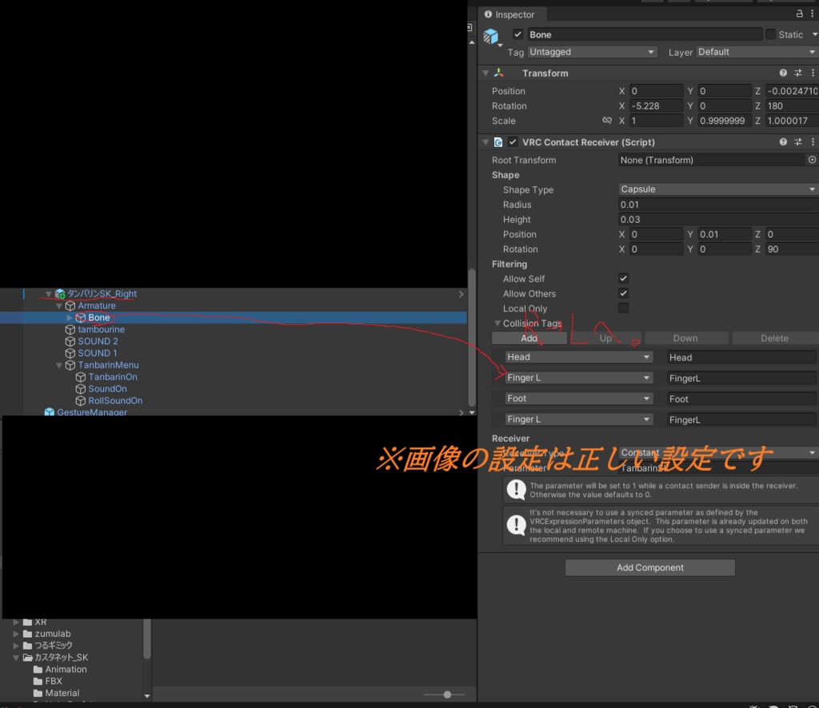Click the Bone name input field

(645, 34)
